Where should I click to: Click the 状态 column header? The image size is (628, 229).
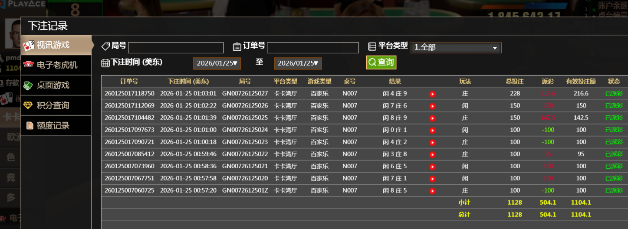click(x=614, y=81)
